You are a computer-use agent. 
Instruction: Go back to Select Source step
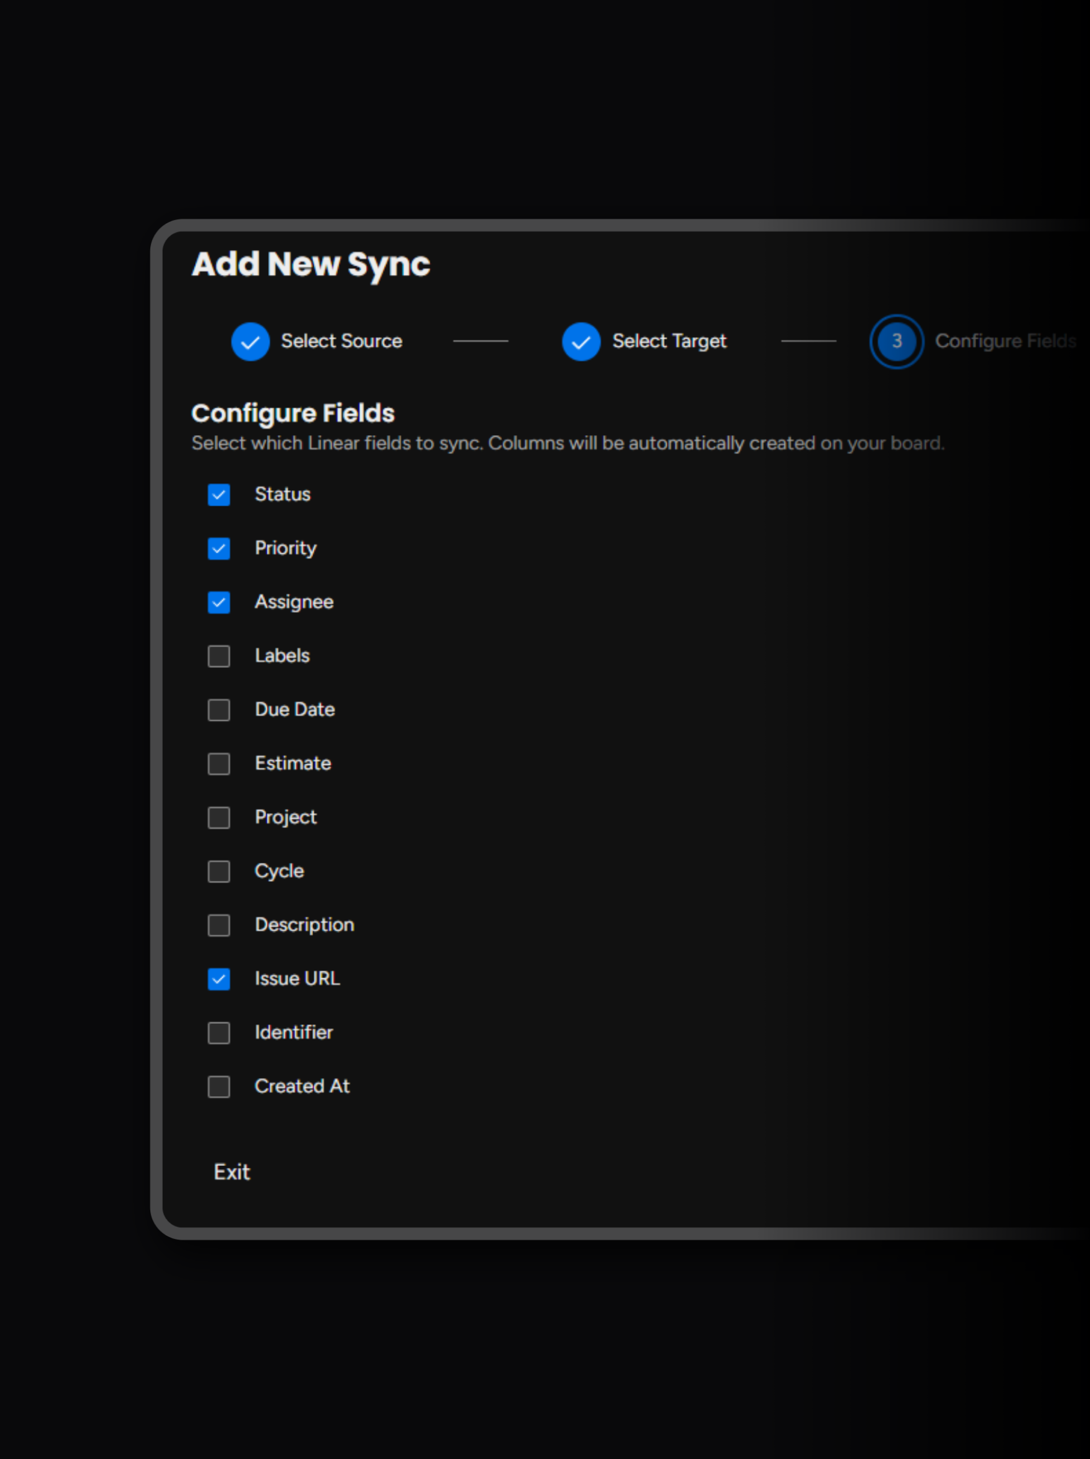point(341,341)
